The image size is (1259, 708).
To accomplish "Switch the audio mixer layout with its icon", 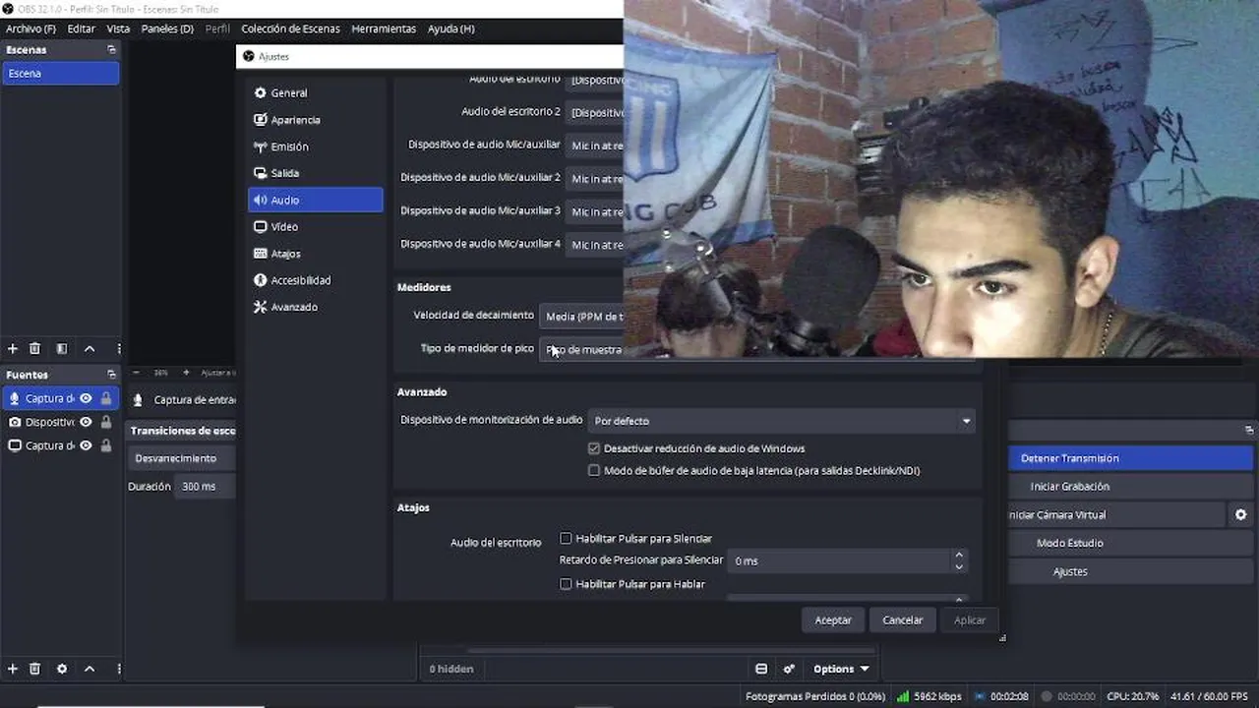I will [761, 669].
